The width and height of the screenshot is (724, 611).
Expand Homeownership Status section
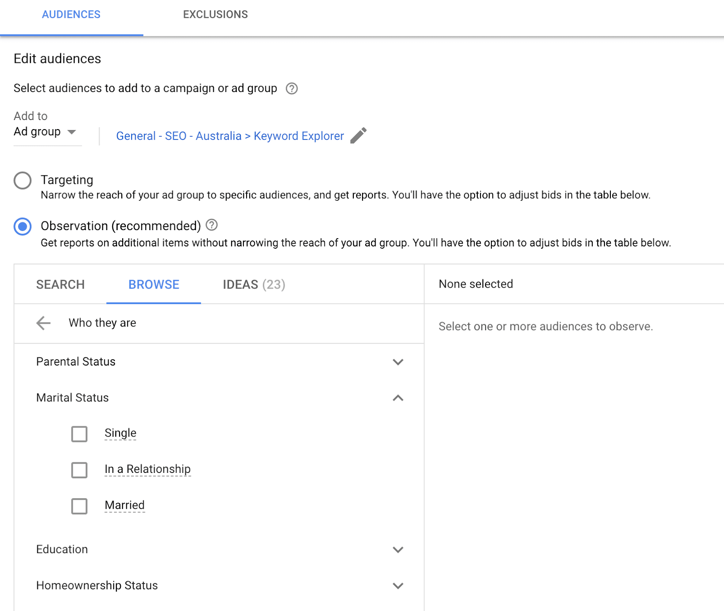[398, 586]
